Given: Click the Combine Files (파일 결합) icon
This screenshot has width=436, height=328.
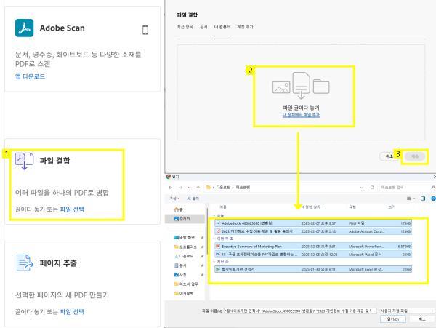Looking at the screenshot, I should [24, 161].
